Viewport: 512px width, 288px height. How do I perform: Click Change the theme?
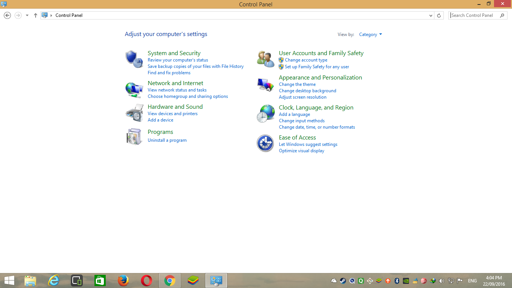click(x=297, y=84)
